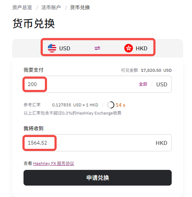Click the USD unit label in payment field
The width and height of the screenshot is (192, 197).
click(x=162, y=85)
